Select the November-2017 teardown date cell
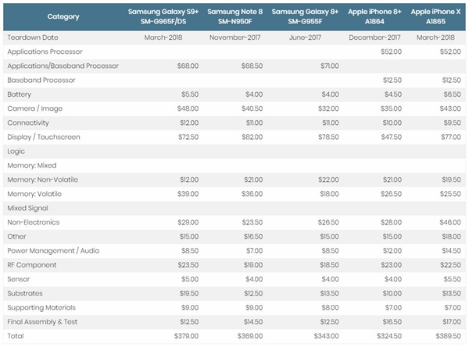Image resolution: width=469 pixels, height=347 pixels. click(239, 37)
